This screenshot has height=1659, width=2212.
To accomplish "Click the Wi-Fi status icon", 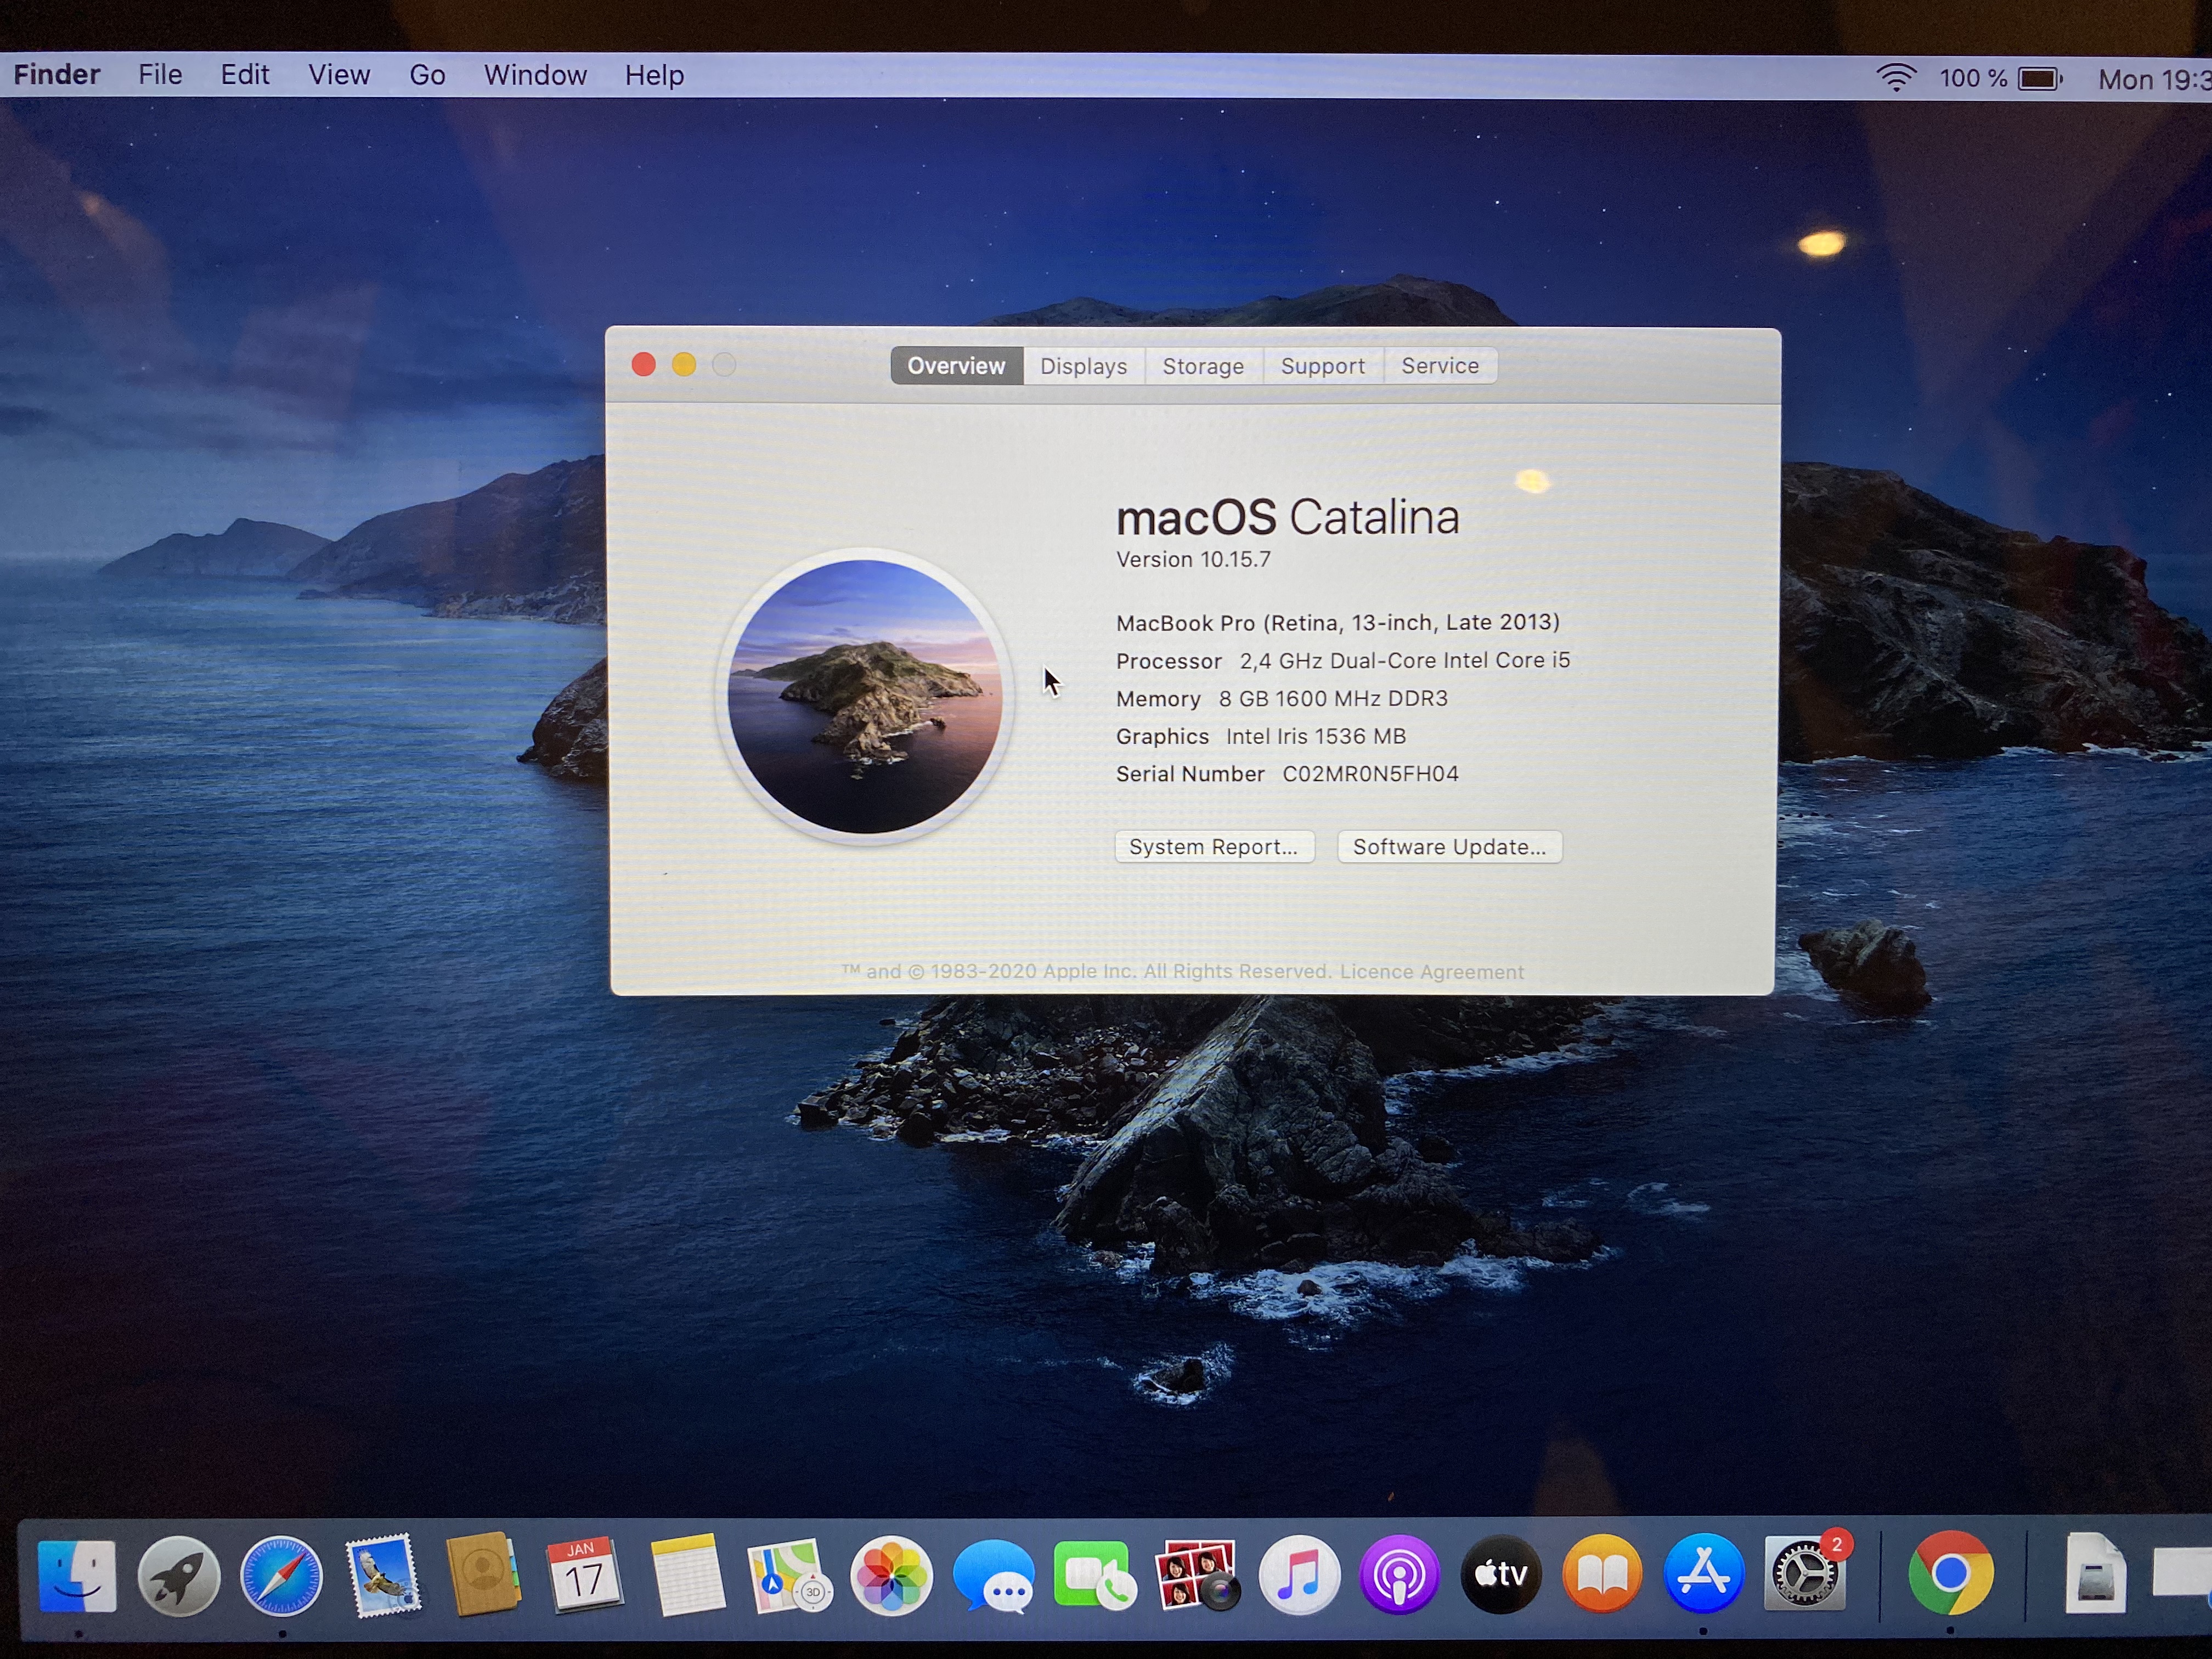I will point(1895,78).
